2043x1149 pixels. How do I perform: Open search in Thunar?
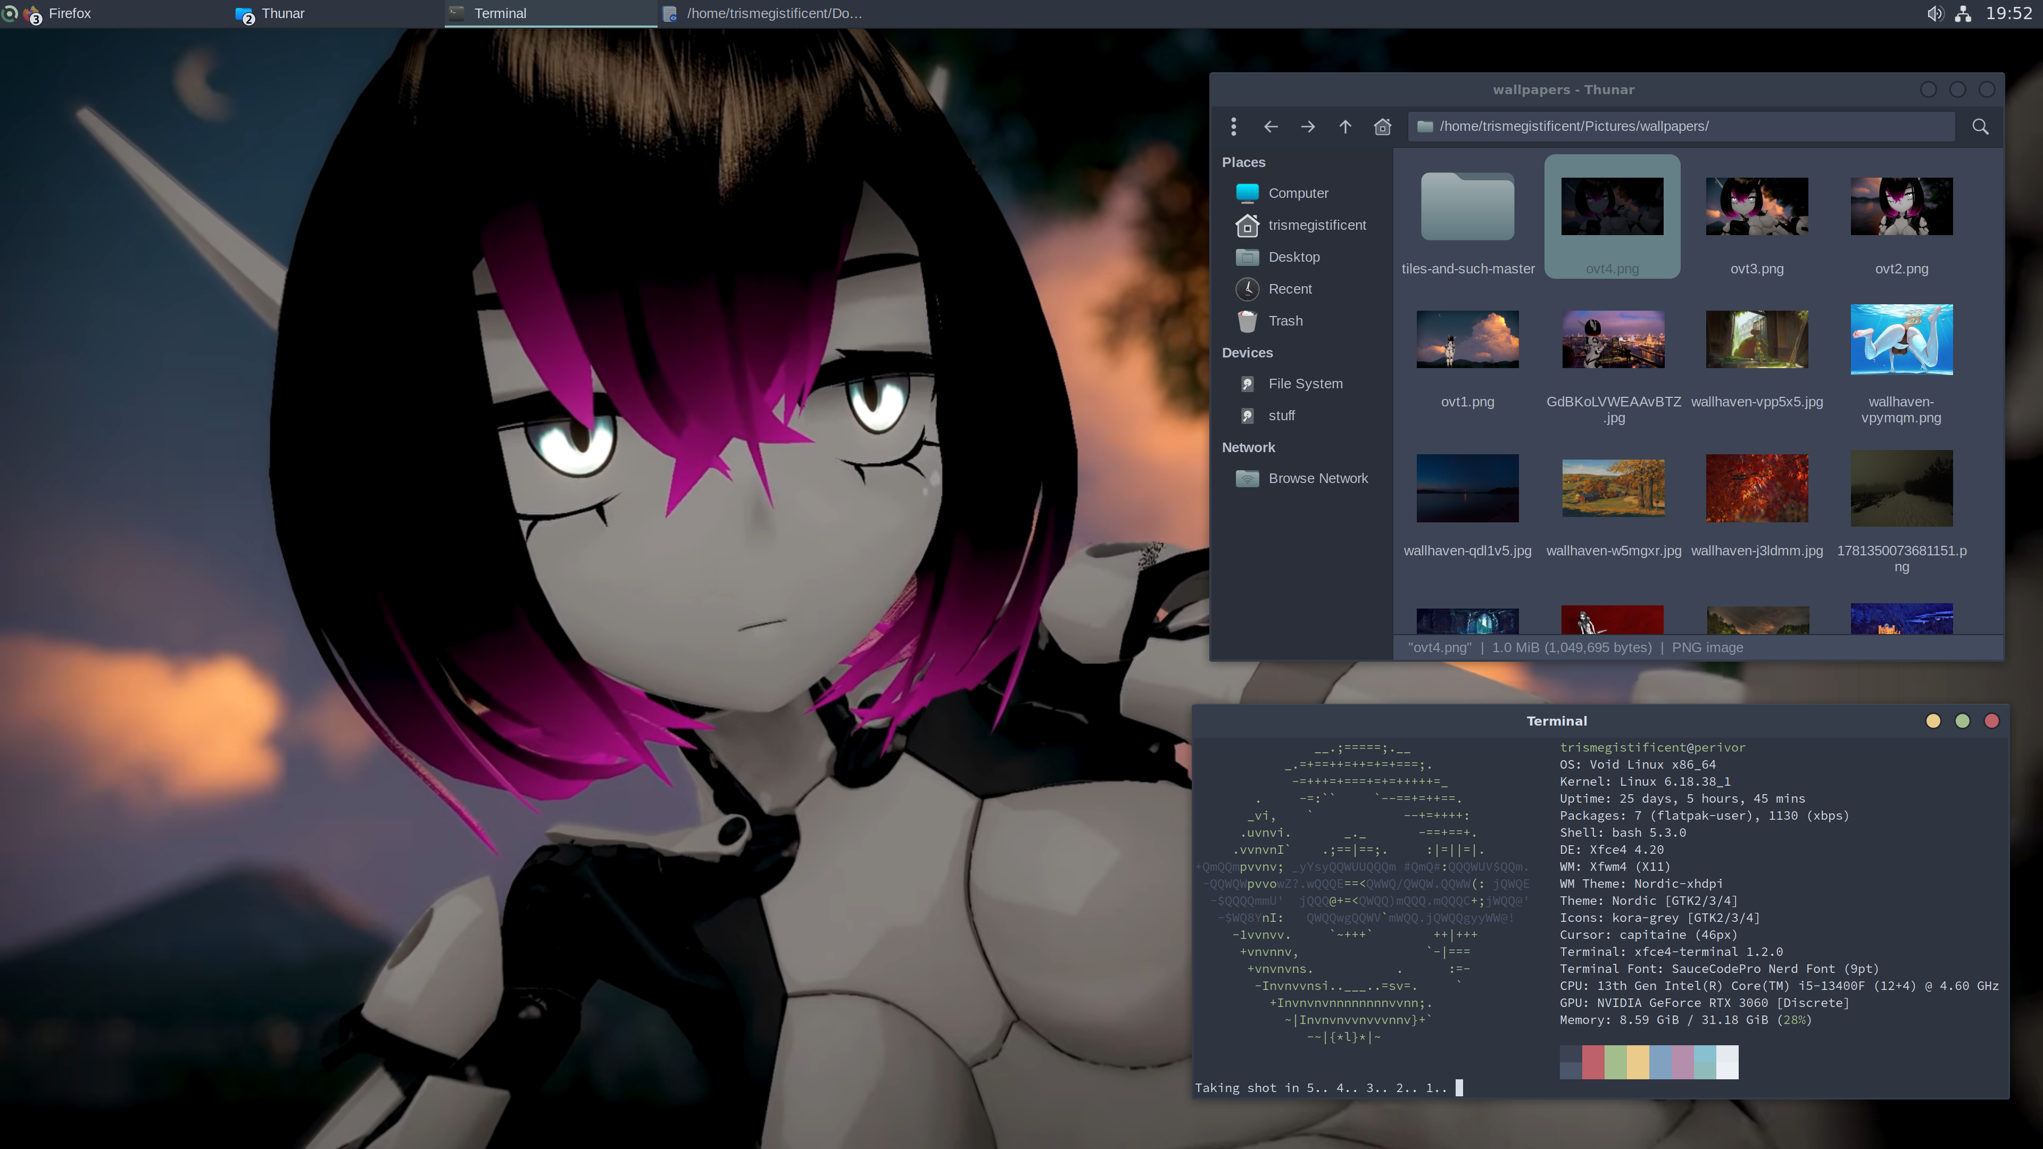point(1980,127)
